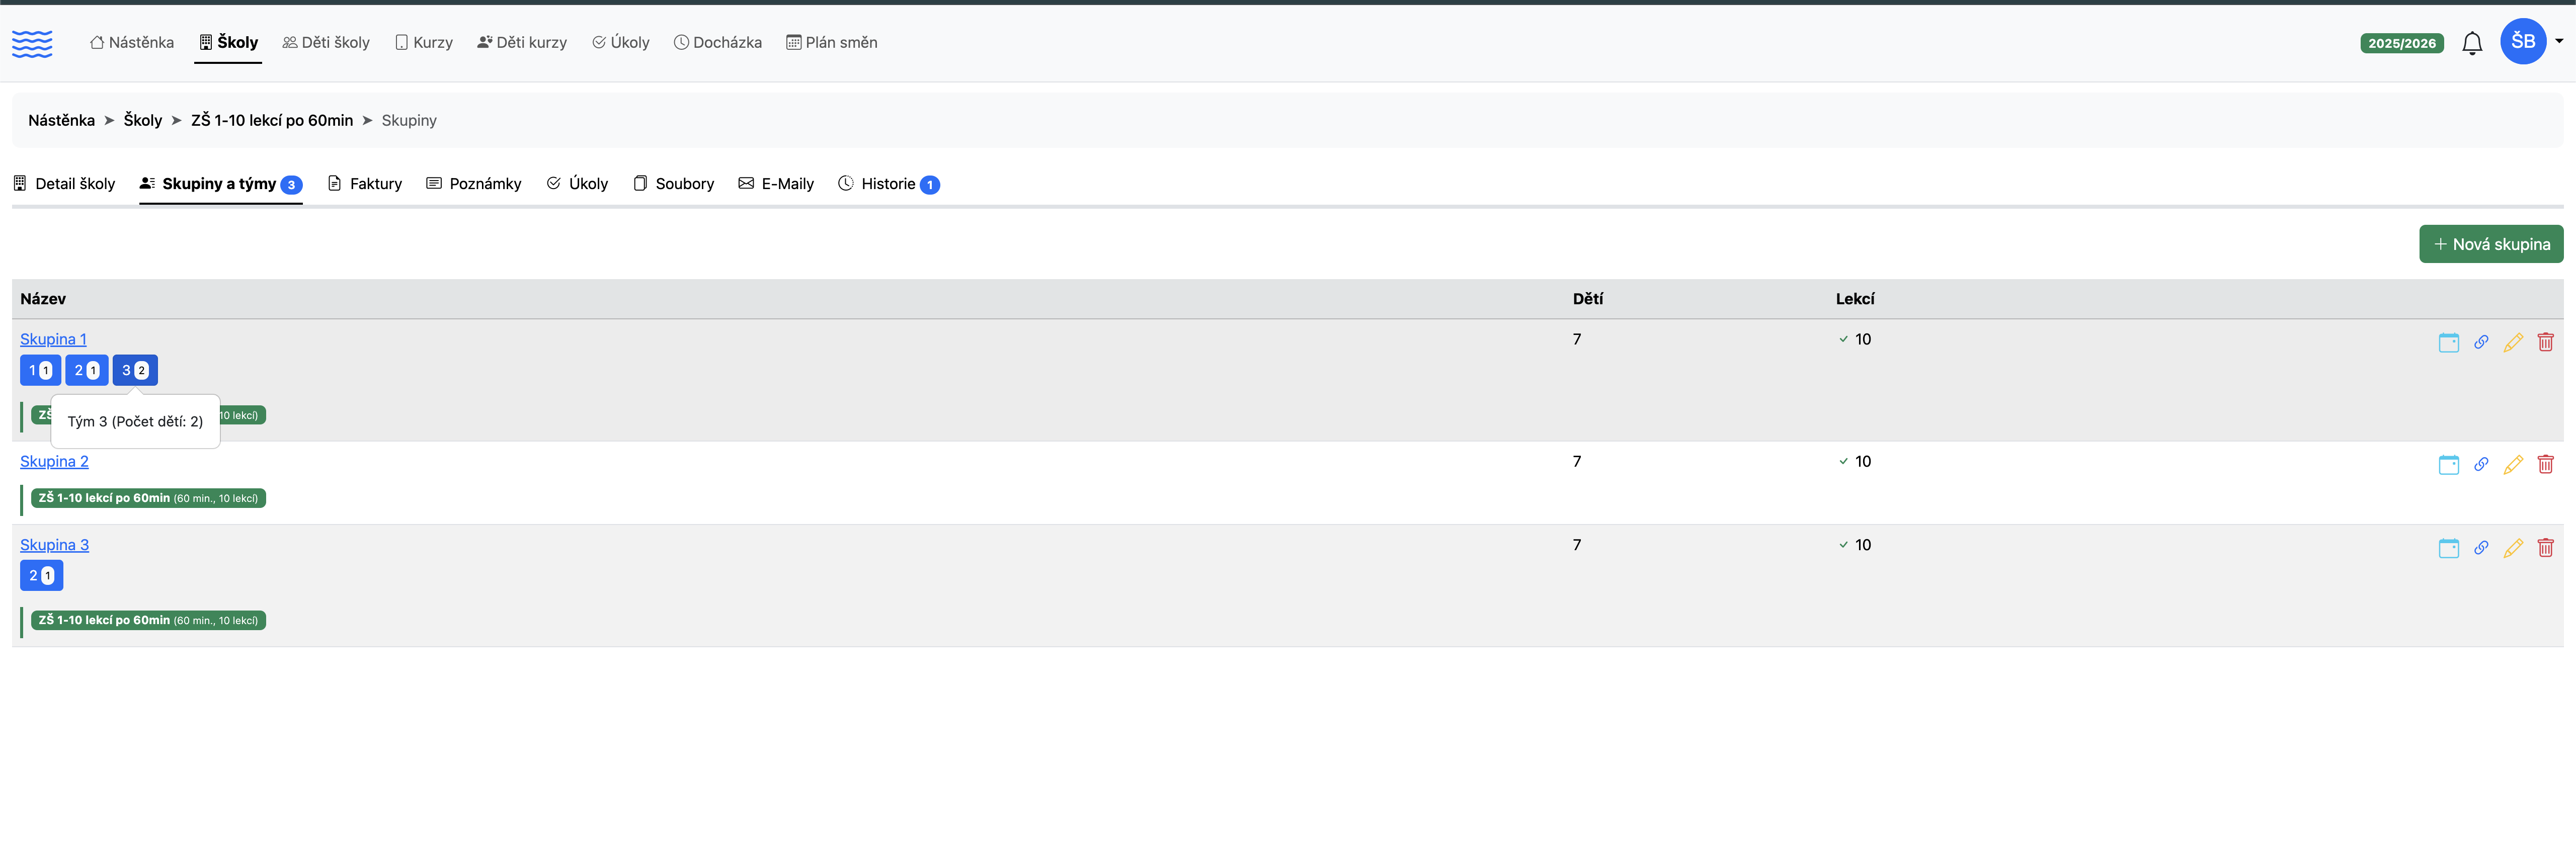Screen dimensions: 2576x865
Task: Switch to the Faktury tab
Action: point(365,183)
